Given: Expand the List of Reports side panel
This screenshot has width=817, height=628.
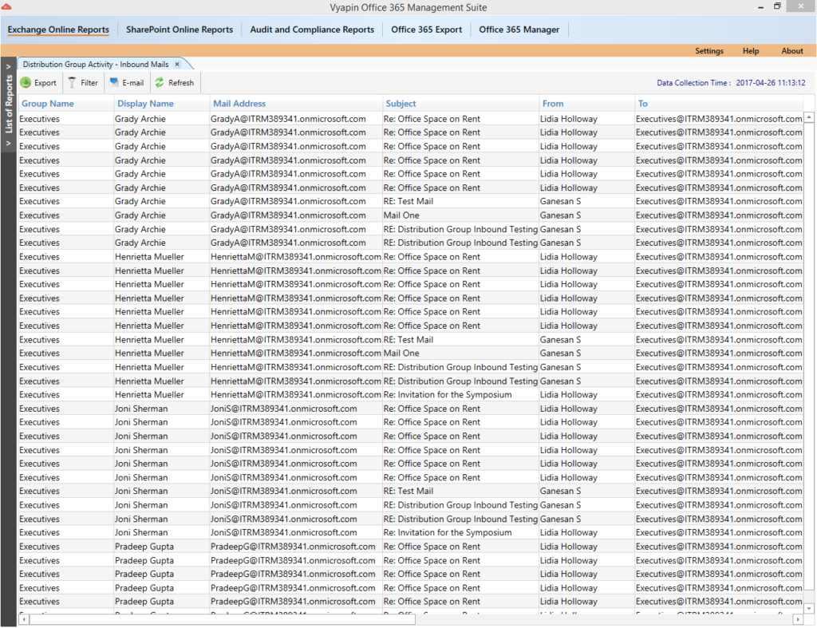Looking at the screenshot, I should click(x=8, y=105).
